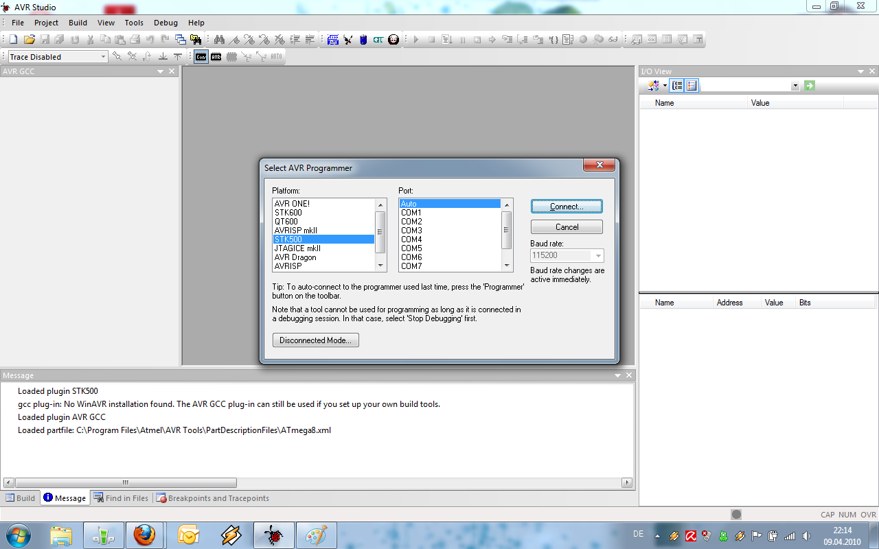
Task: Open the File menu
Action: [18, 23]
